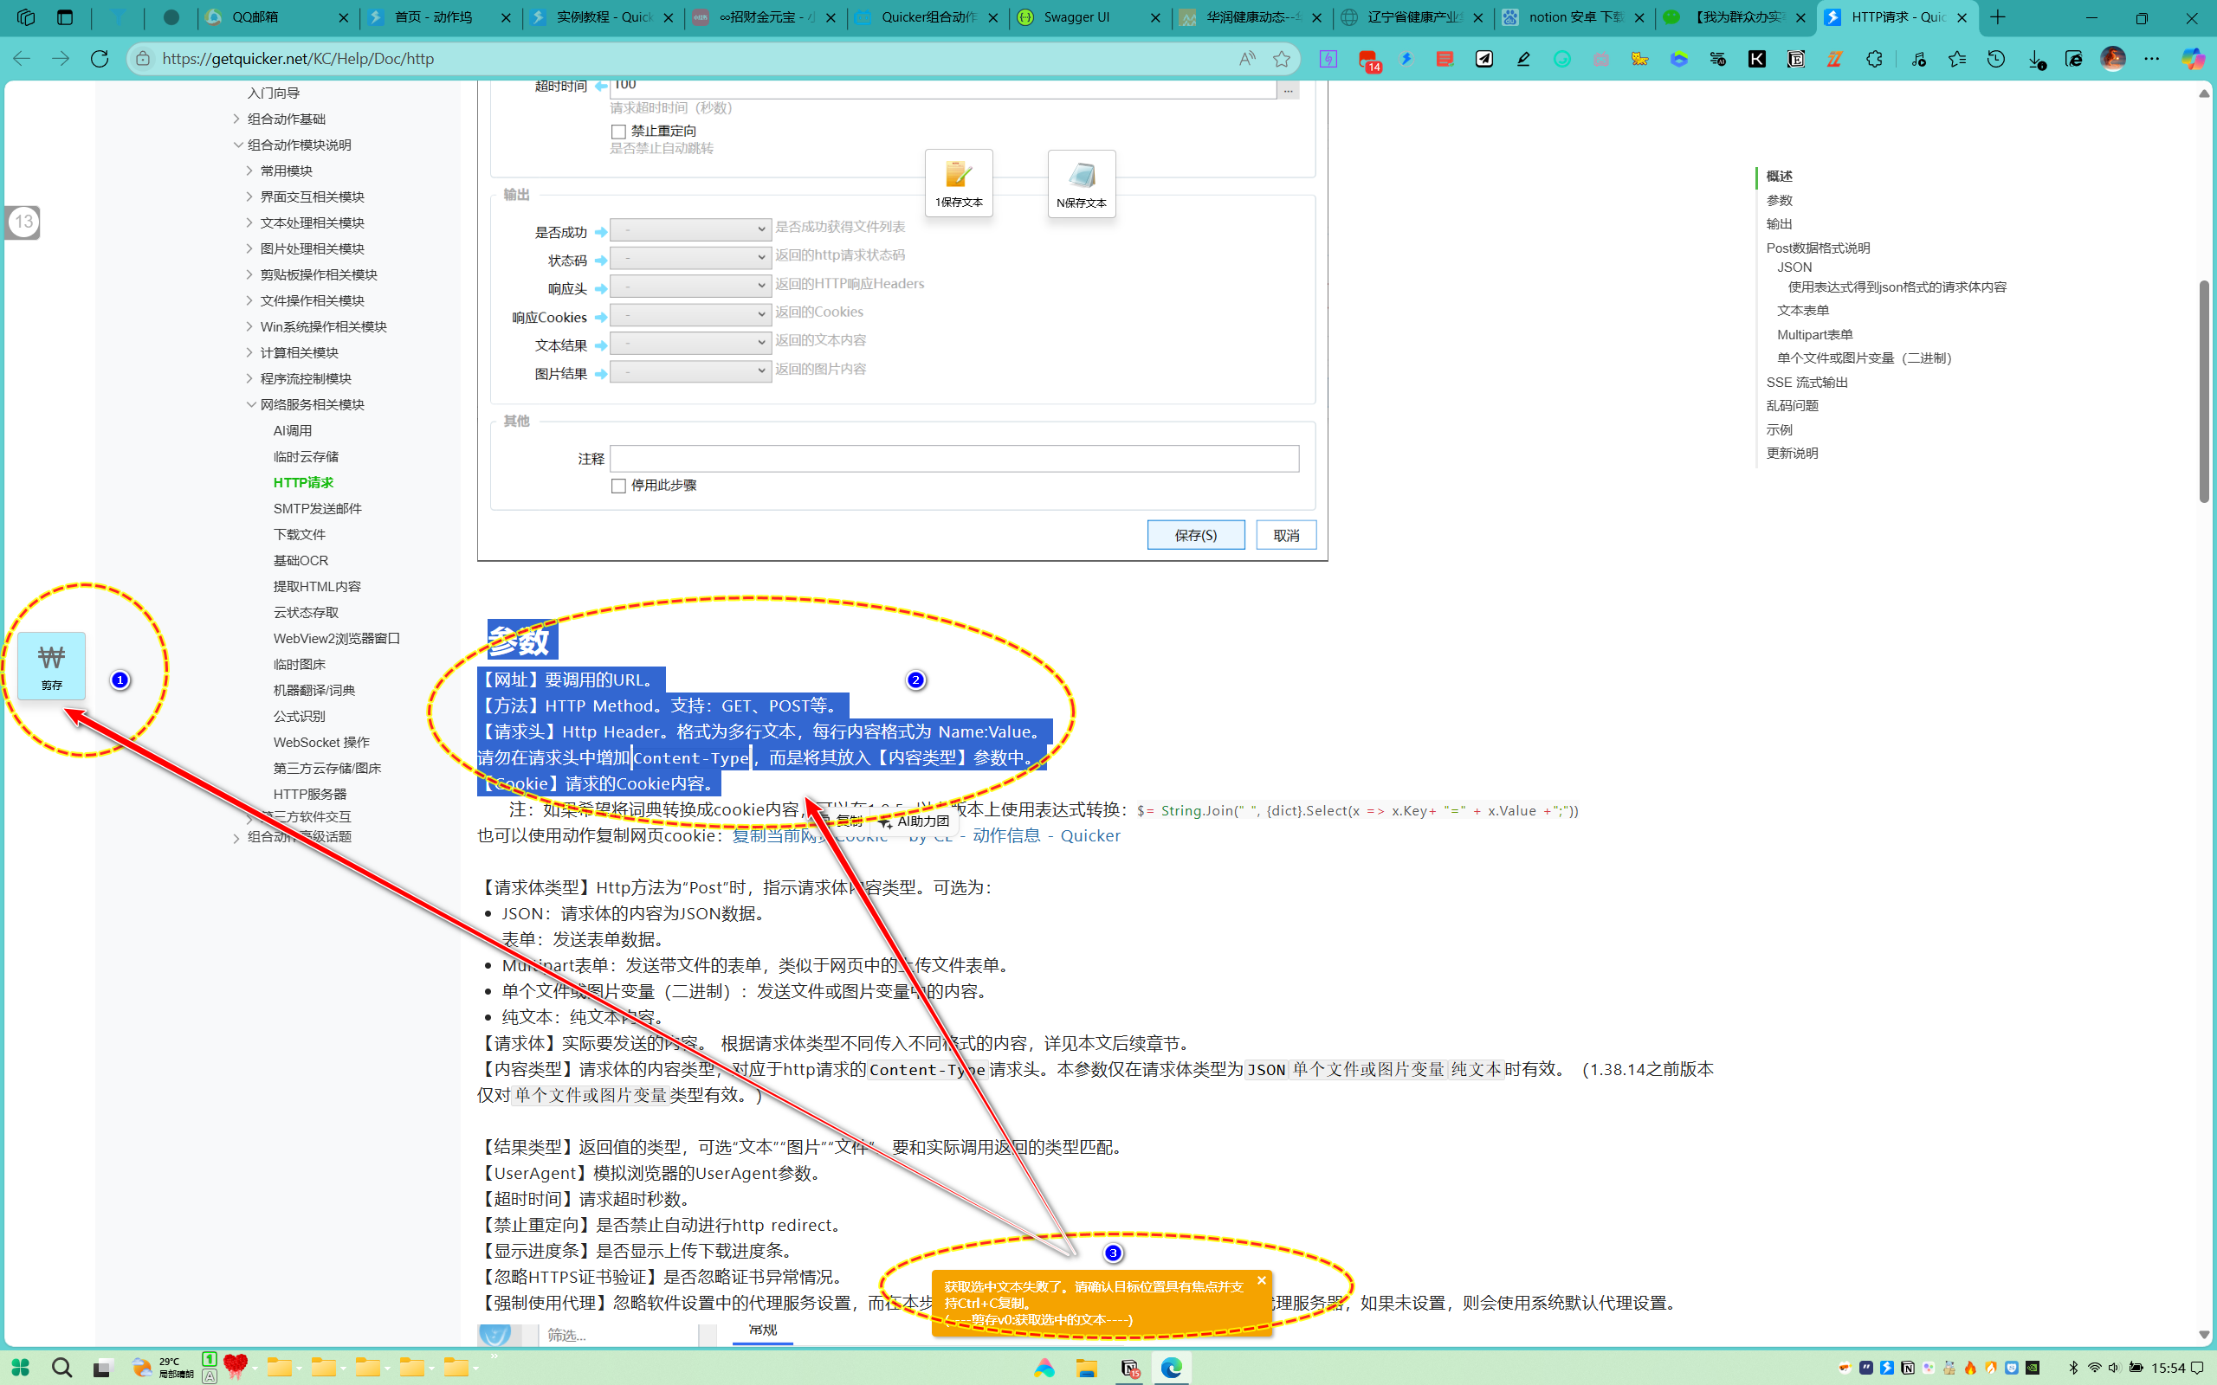
Task: Open the 动作信息 - Quicker link
Action: click(x=1046, y=835)
